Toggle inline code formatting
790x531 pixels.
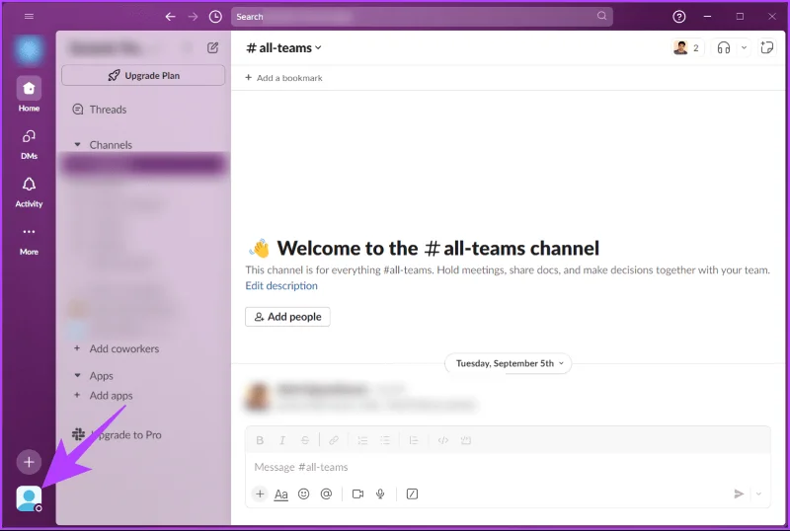442,440
